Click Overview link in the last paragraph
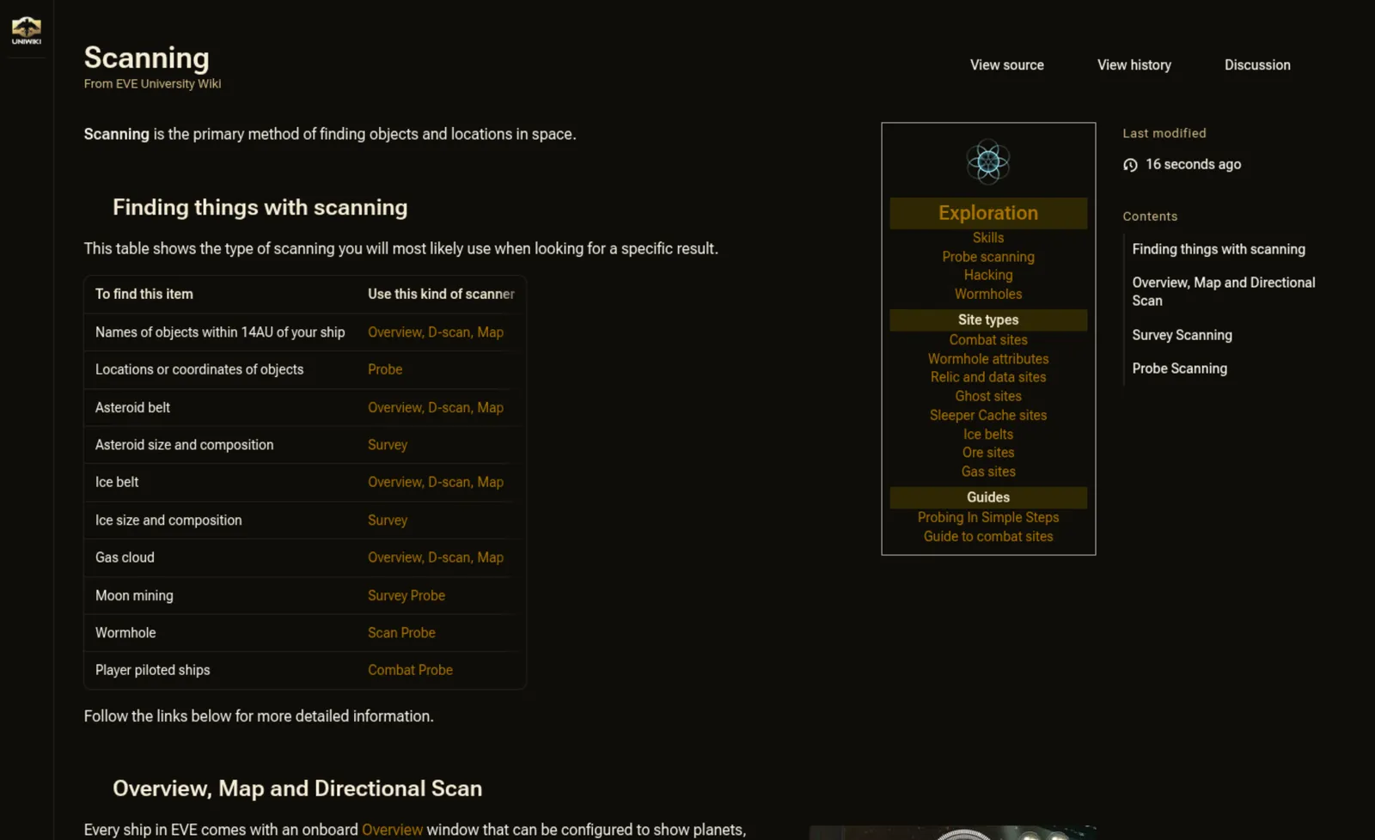Screen dimensions: 1375x840 click(x=392, y=830)
